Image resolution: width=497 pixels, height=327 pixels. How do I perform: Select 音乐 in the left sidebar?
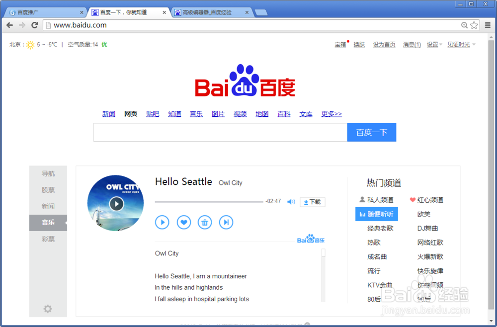point(48,223)
